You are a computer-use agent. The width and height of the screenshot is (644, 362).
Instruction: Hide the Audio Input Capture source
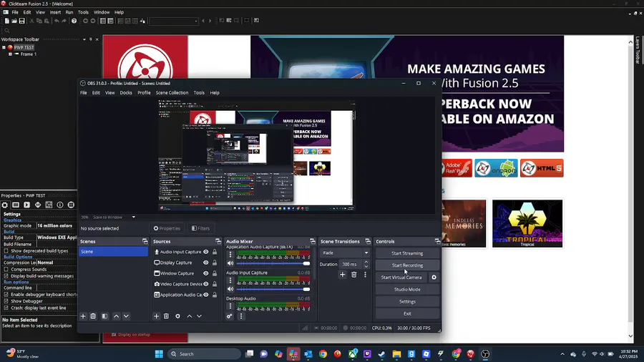[x=206, y=252]
